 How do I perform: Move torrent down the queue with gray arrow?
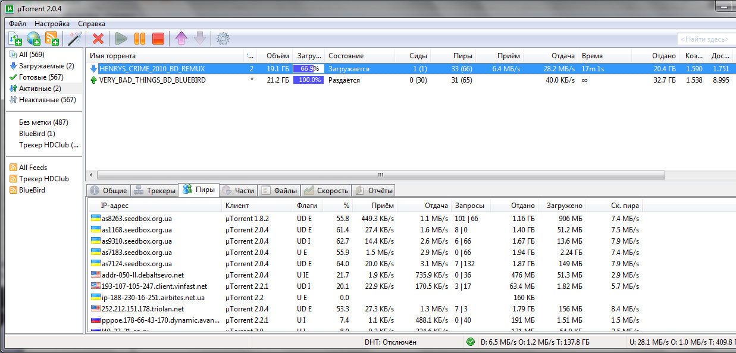pyautogui.click(x=200, y=39)
